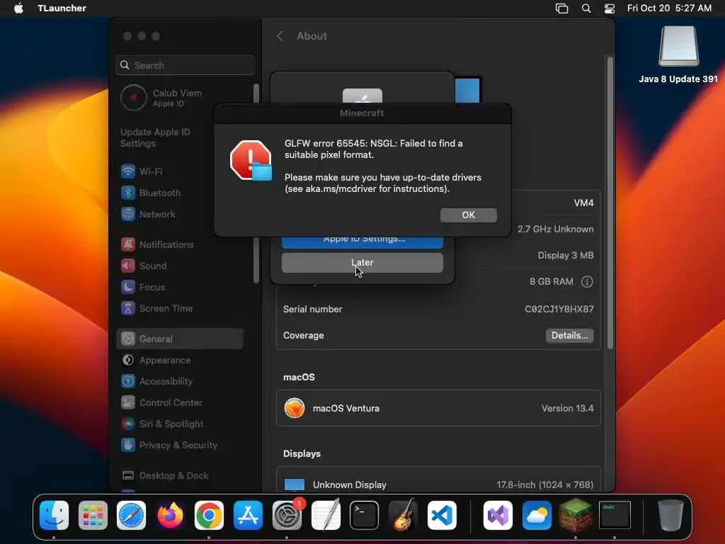
Task: Click Stage Manager windows icon in menu bar
Action: tap(561, 8)
